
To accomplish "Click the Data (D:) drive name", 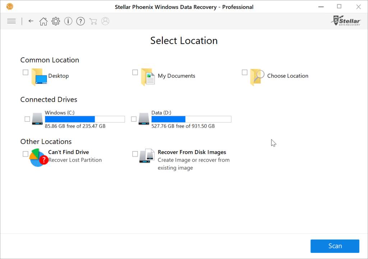I will (x=161, y=112).
